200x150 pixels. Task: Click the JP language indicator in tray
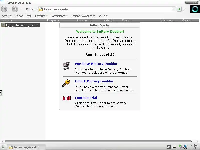[x=168, y=147]
